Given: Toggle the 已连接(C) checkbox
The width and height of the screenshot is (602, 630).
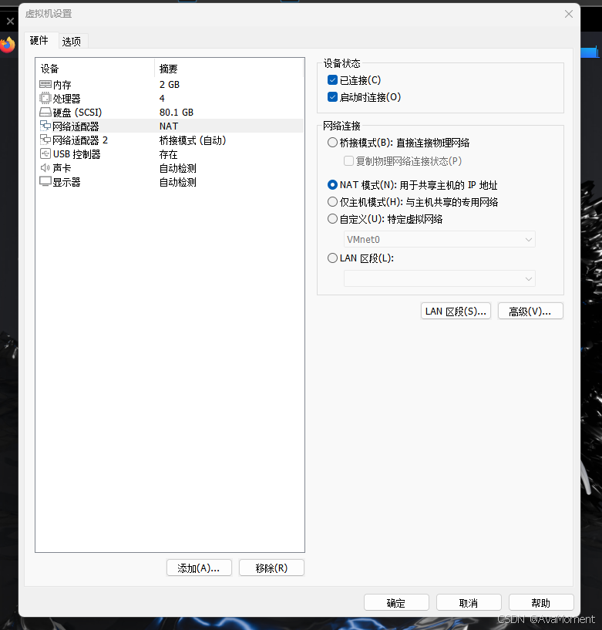Looking at the screenshot, I should click(332, 80).
